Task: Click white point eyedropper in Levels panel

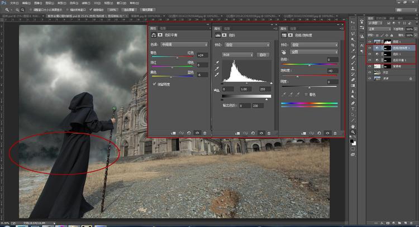Action: point(217,75)
